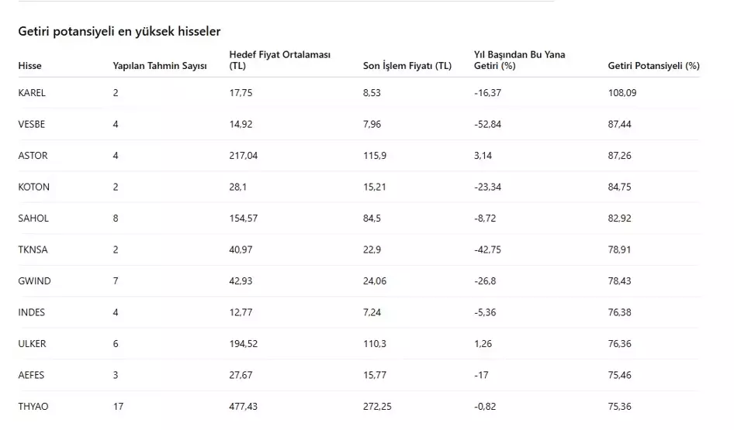Click the table title "Getiri potansiyeli en yüksek hisseler"
This screenshot has height=430, width=734.
coord(119,32)
